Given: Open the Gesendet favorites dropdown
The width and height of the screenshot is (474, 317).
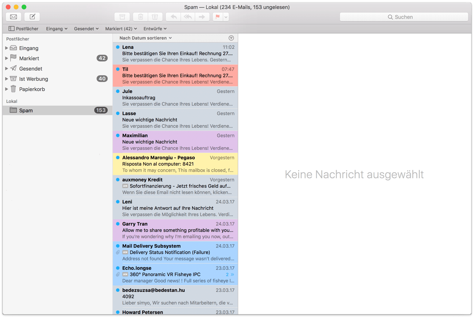Looking at the screenshot, I should [86, 28].
